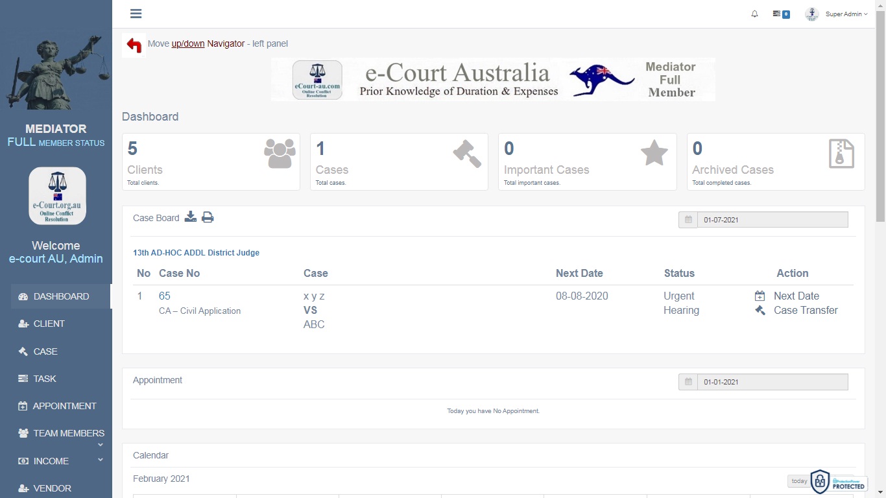886x498 pixels.
Task: Click the Case Board date field
Action: coord(772,220)
